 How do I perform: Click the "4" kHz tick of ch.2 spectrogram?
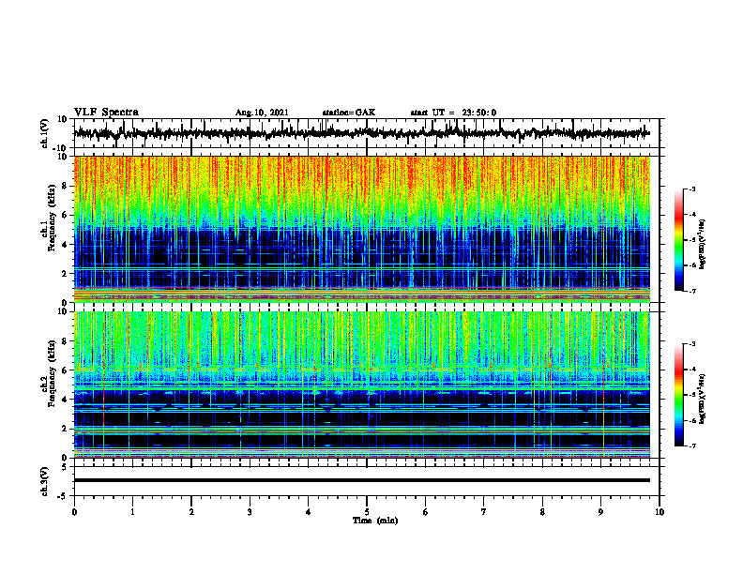coord(65,400)
